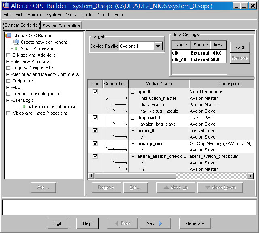This screenshot has height=233, width=259.
Task: Click the 100.0 MHz value cell
Action: pos(218,53)
